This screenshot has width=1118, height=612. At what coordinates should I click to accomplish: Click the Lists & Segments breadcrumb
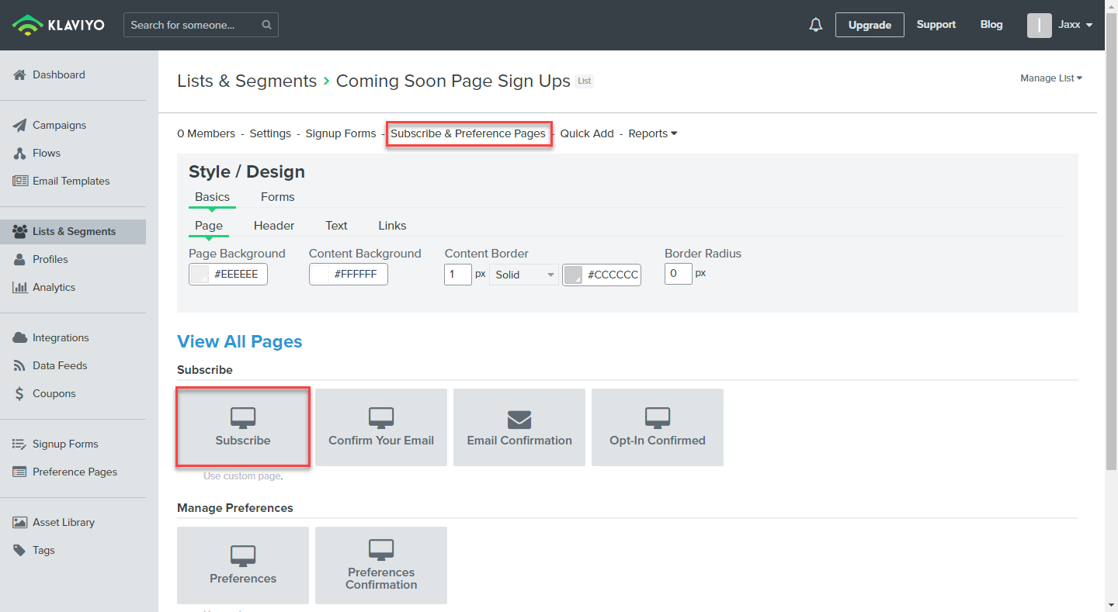coord(247,81)
